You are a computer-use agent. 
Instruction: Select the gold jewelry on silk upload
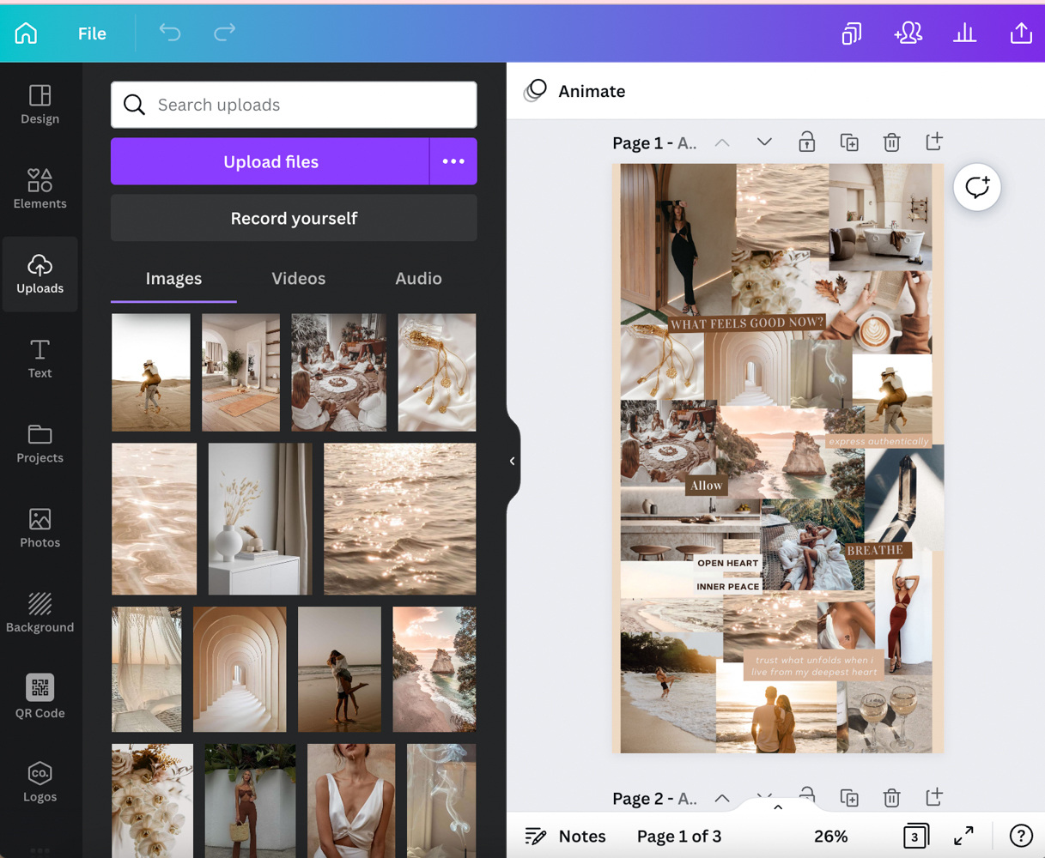(437, 372)
